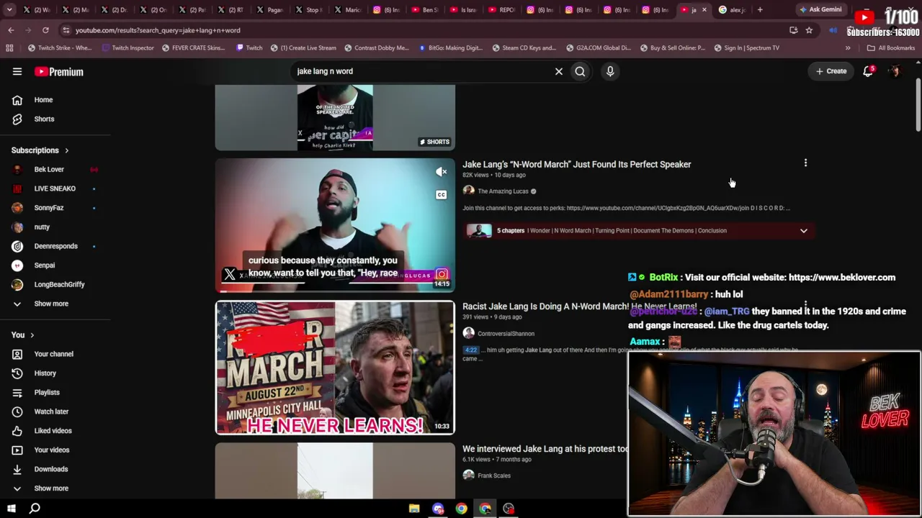The height and width of the screenshot is (518, 922).
Task: Open the Frank Scales channel avatar
Action: coord(469,476)
